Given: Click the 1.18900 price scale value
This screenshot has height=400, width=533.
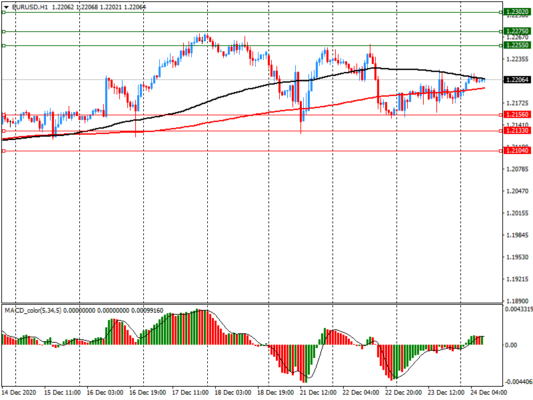Looking at the screenshot, I should click(518, 301).
